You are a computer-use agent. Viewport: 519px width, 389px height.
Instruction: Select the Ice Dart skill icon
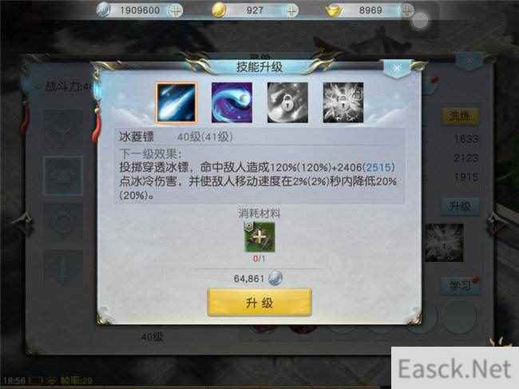(x=176, y=103)
